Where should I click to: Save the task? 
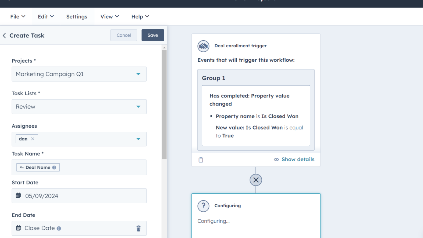(153, 35)
